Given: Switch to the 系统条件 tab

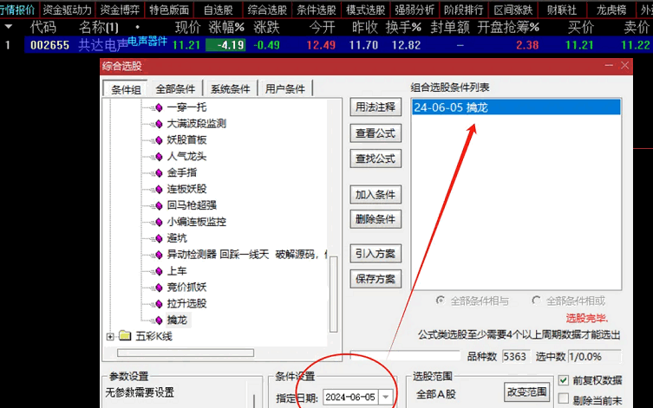Looking at the screenshot, I should click(x=230, y=88).
